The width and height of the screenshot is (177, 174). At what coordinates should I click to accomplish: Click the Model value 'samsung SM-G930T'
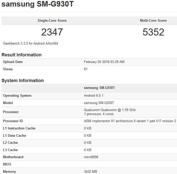point(99,103)
